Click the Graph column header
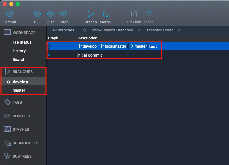Image resolution: width=229 pixels, height=165 pixels. (53, 38)
